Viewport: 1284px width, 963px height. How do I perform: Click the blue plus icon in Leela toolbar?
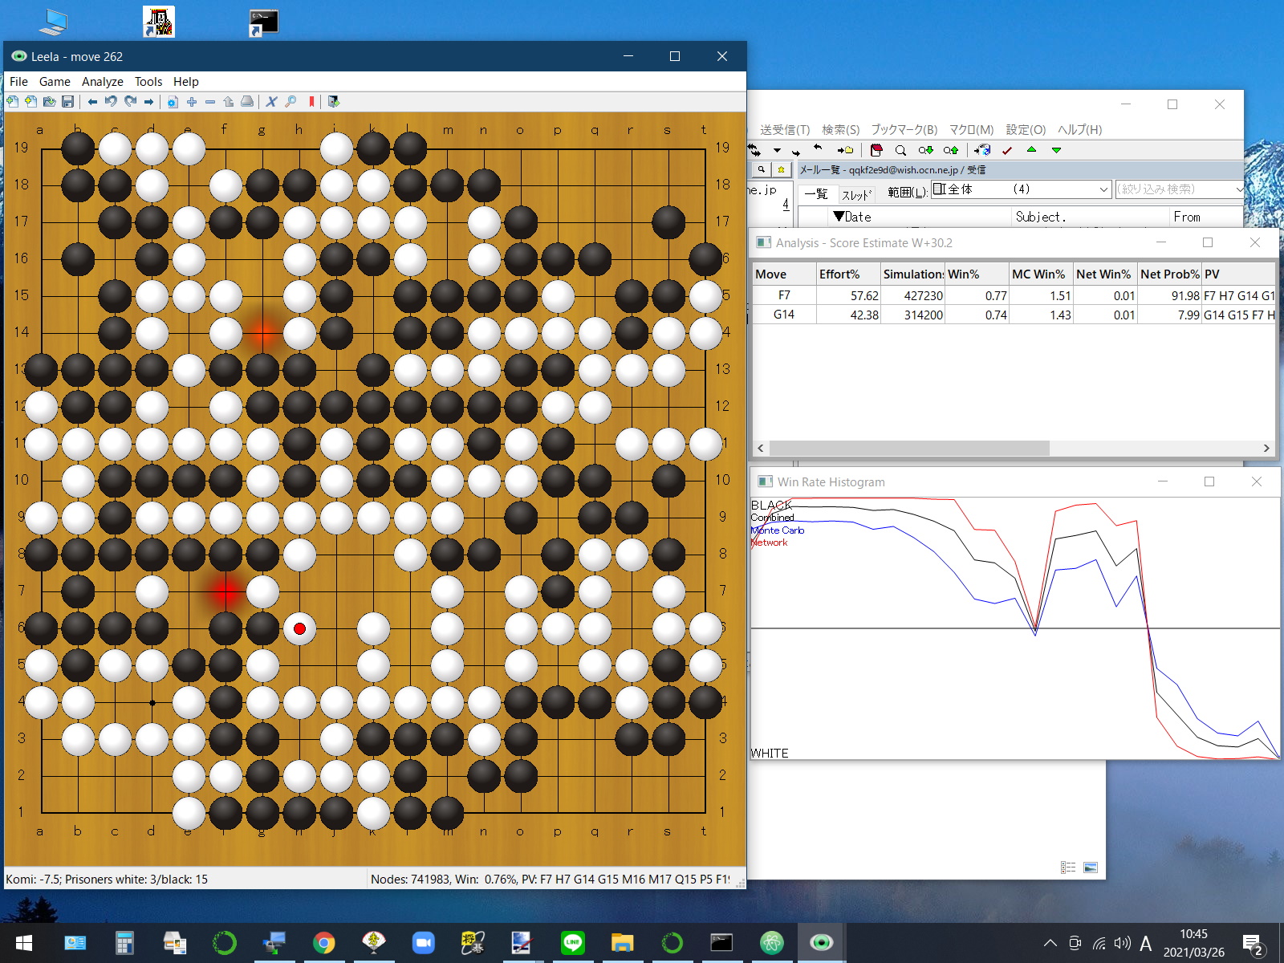tap(192, 102)
